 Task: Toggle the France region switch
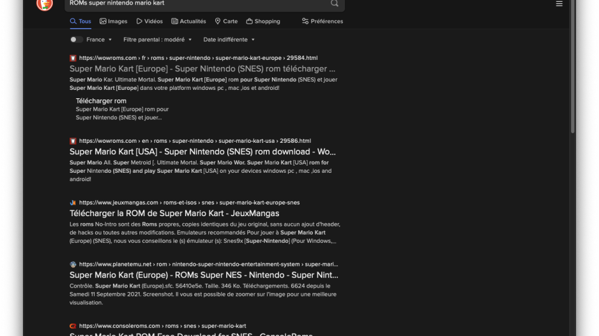pos(76,40)
